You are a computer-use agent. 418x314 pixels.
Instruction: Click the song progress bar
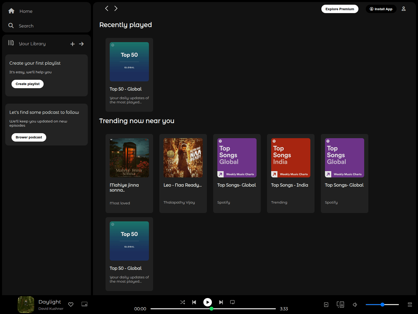(x=213, y=309)
